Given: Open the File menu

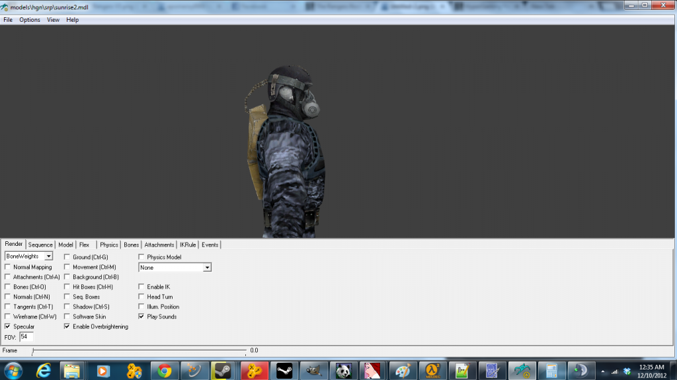Looking at the screenshot, I should (x=8, y=20).
